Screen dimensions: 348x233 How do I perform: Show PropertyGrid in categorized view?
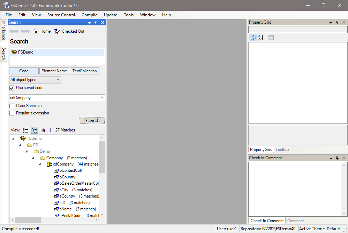tap(253, 38)
